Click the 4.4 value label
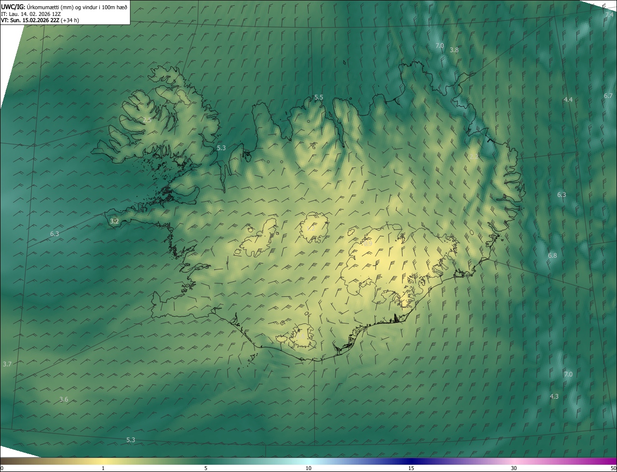 [x=568, y=100]
